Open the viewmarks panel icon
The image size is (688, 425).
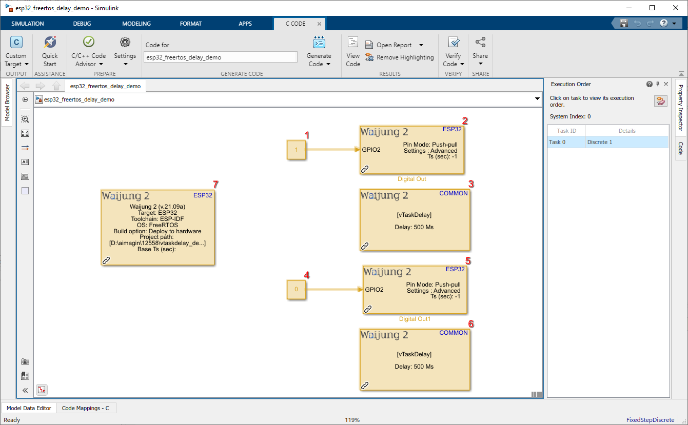[x=25, y=376]
